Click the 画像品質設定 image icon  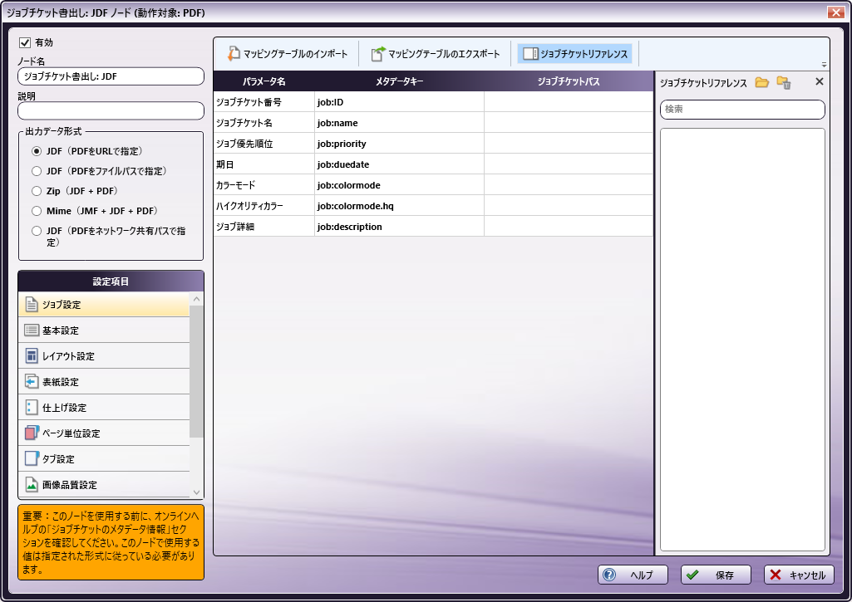click(32, 484)
